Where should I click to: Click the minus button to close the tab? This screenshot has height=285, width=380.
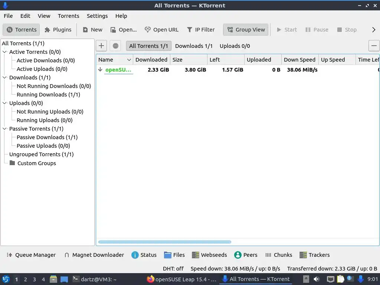(x=374, y=46)
